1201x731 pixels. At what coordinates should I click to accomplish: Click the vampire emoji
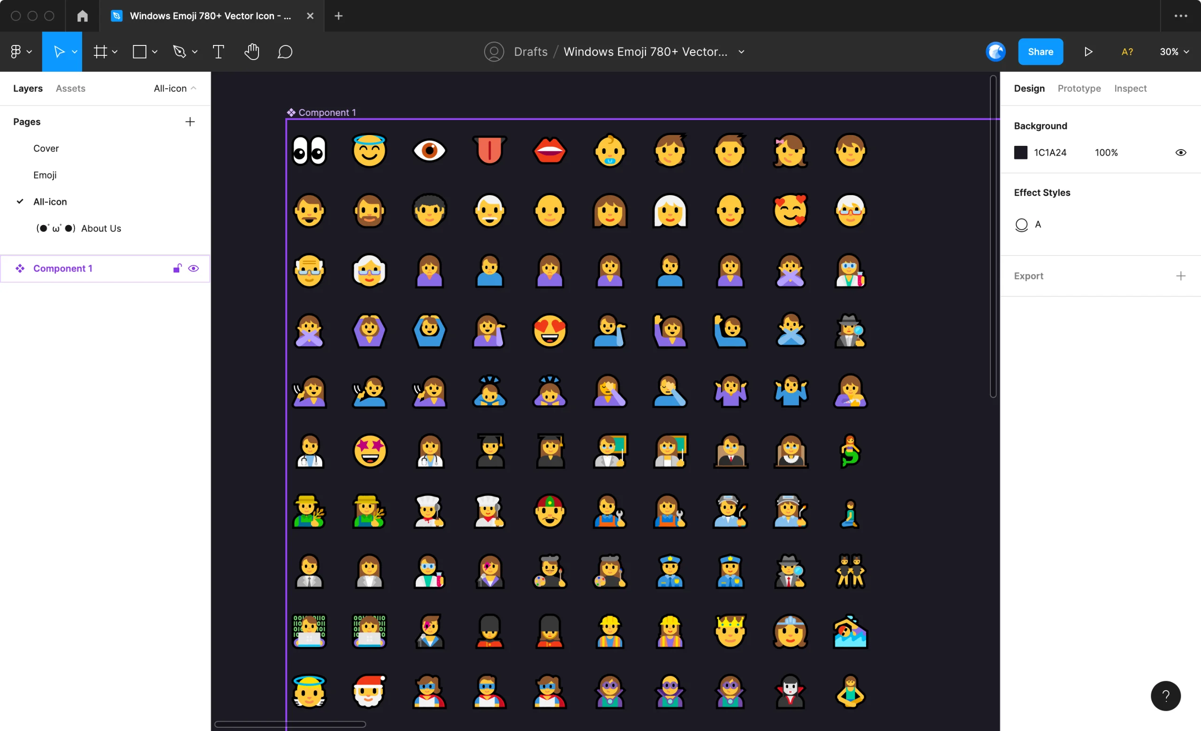point(790,691)
